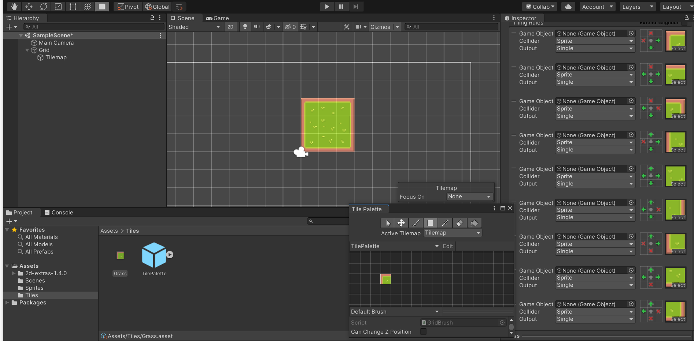This screenshot has height=341, width=694.
Task: Click the custom editor tools button
Action: [102, 7]
